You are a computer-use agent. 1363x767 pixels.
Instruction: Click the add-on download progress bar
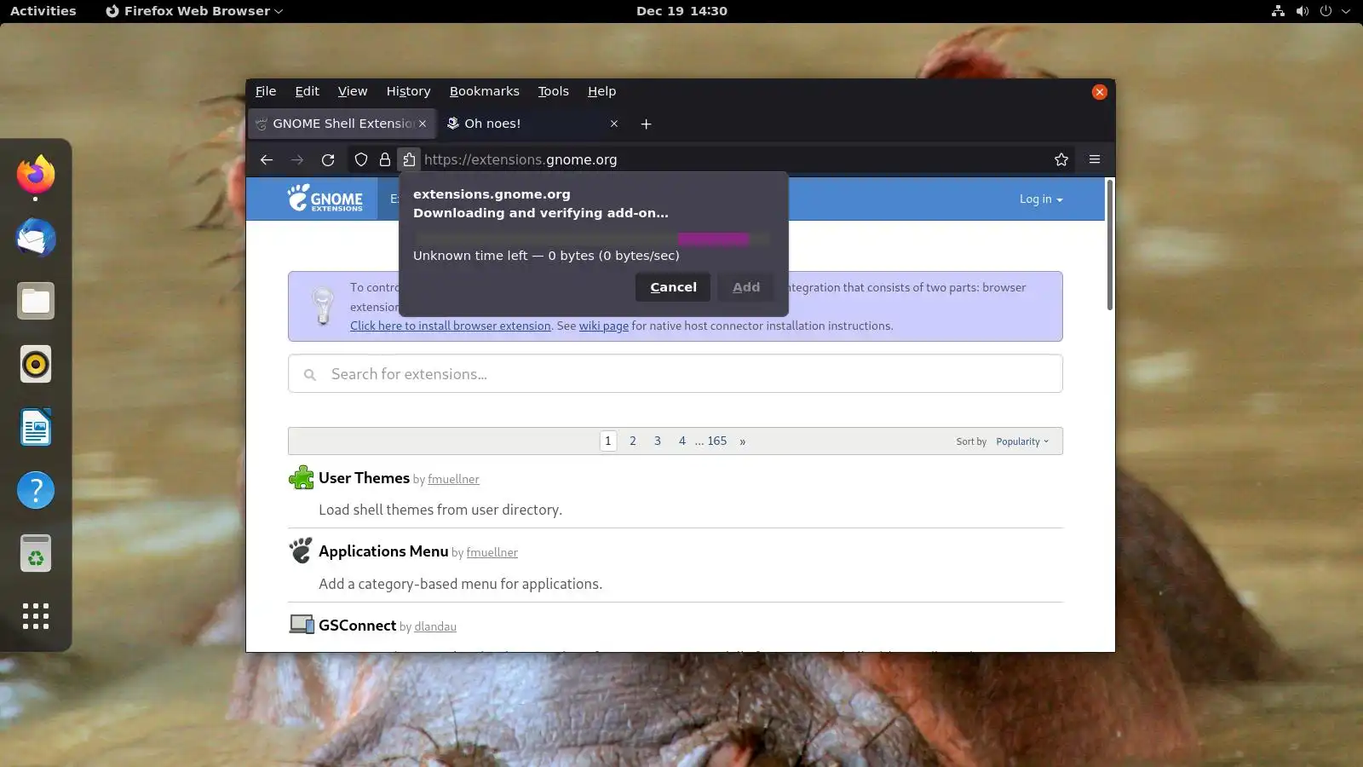(x=591, y=239)
